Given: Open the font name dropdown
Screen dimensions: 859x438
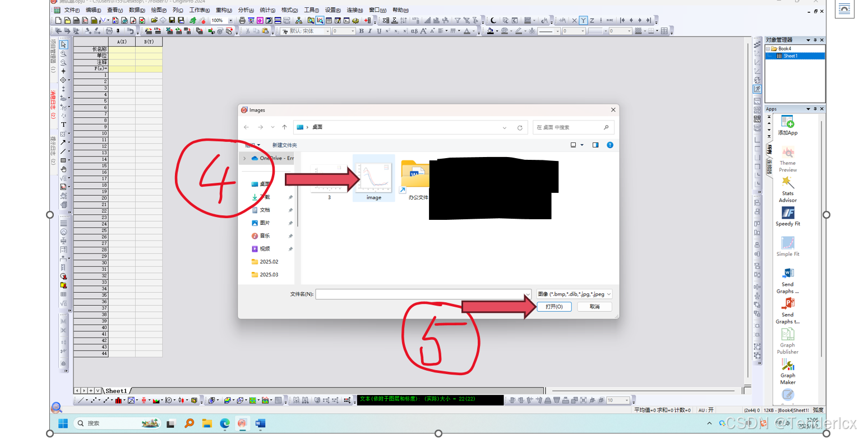Looking at the screenshot, I should tap(327, 31).
